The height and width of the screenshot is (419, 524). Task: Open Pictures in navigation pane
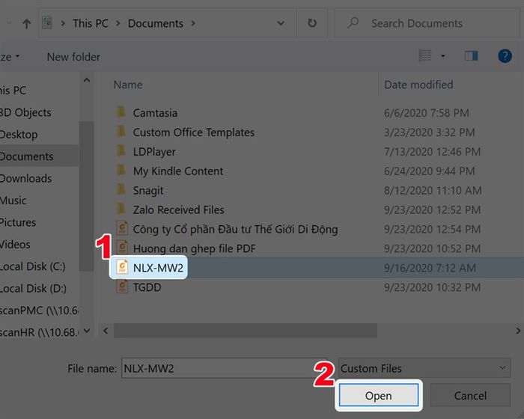tap(18, 222)
